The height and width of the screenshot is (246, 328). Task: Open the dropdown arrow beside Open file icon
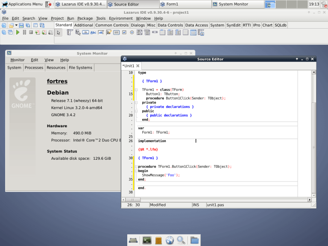pos(16,25)
